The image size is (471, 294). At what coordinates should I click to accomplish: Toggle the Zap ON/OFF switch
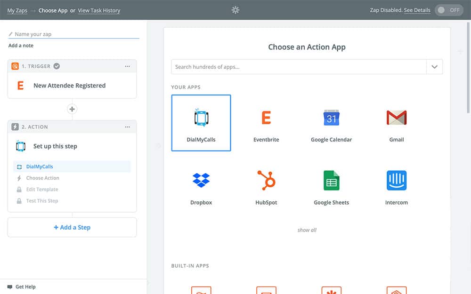(449, 10)
